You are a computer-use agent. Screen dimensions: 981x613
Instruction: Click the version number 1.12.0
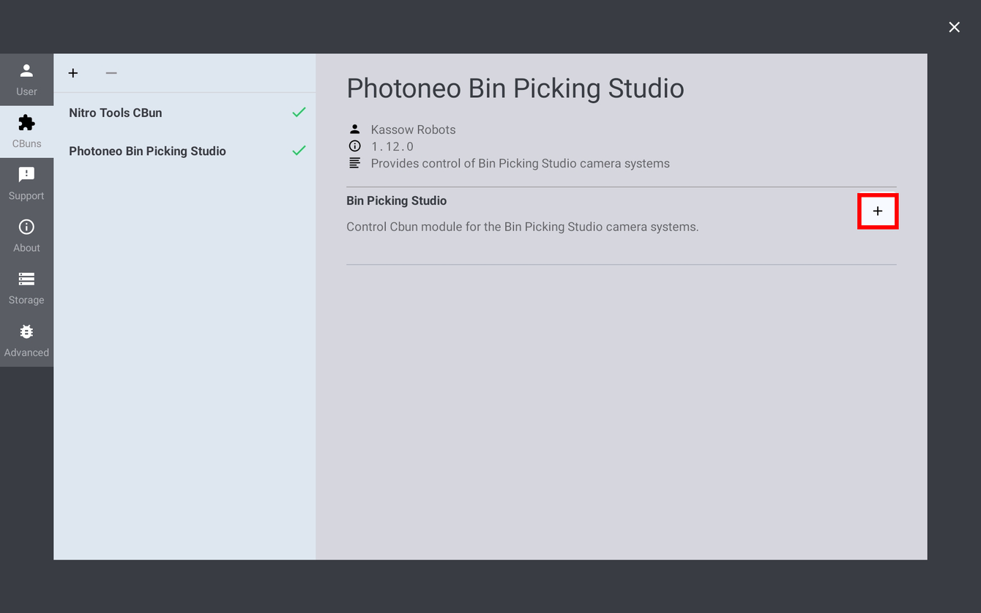(x=392, y=146)
